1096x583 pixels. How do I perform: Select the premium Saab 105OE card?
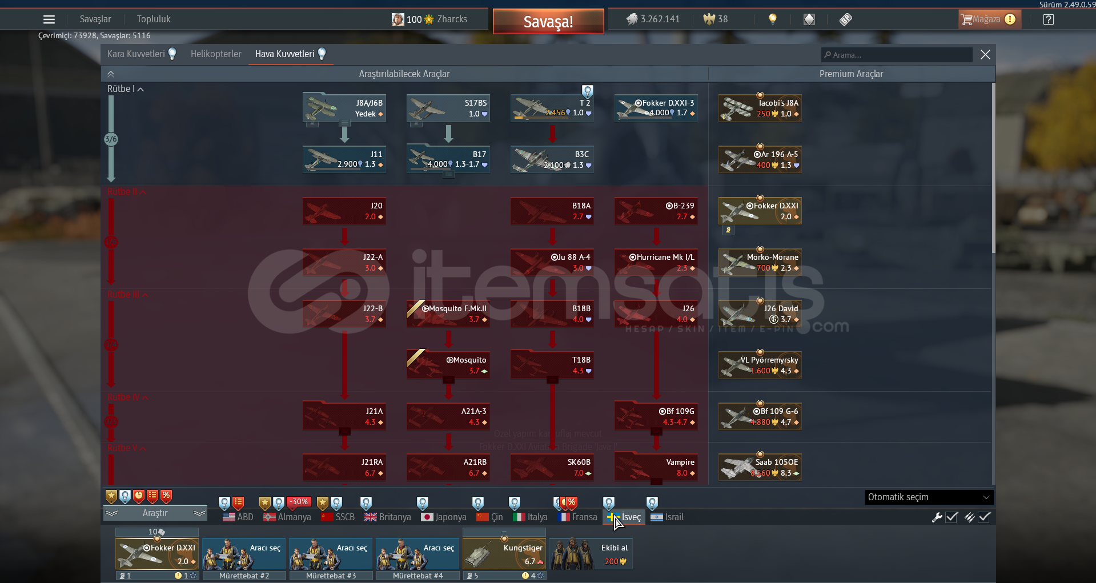tap(760, 467)
